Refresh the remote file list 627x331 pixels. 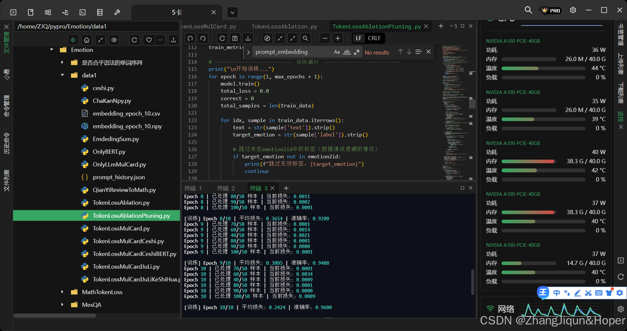tap(134, 40)
